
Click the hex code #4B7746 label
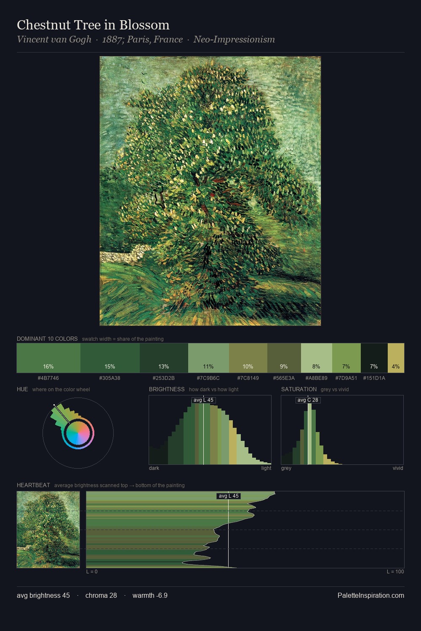tap(48, 378)
